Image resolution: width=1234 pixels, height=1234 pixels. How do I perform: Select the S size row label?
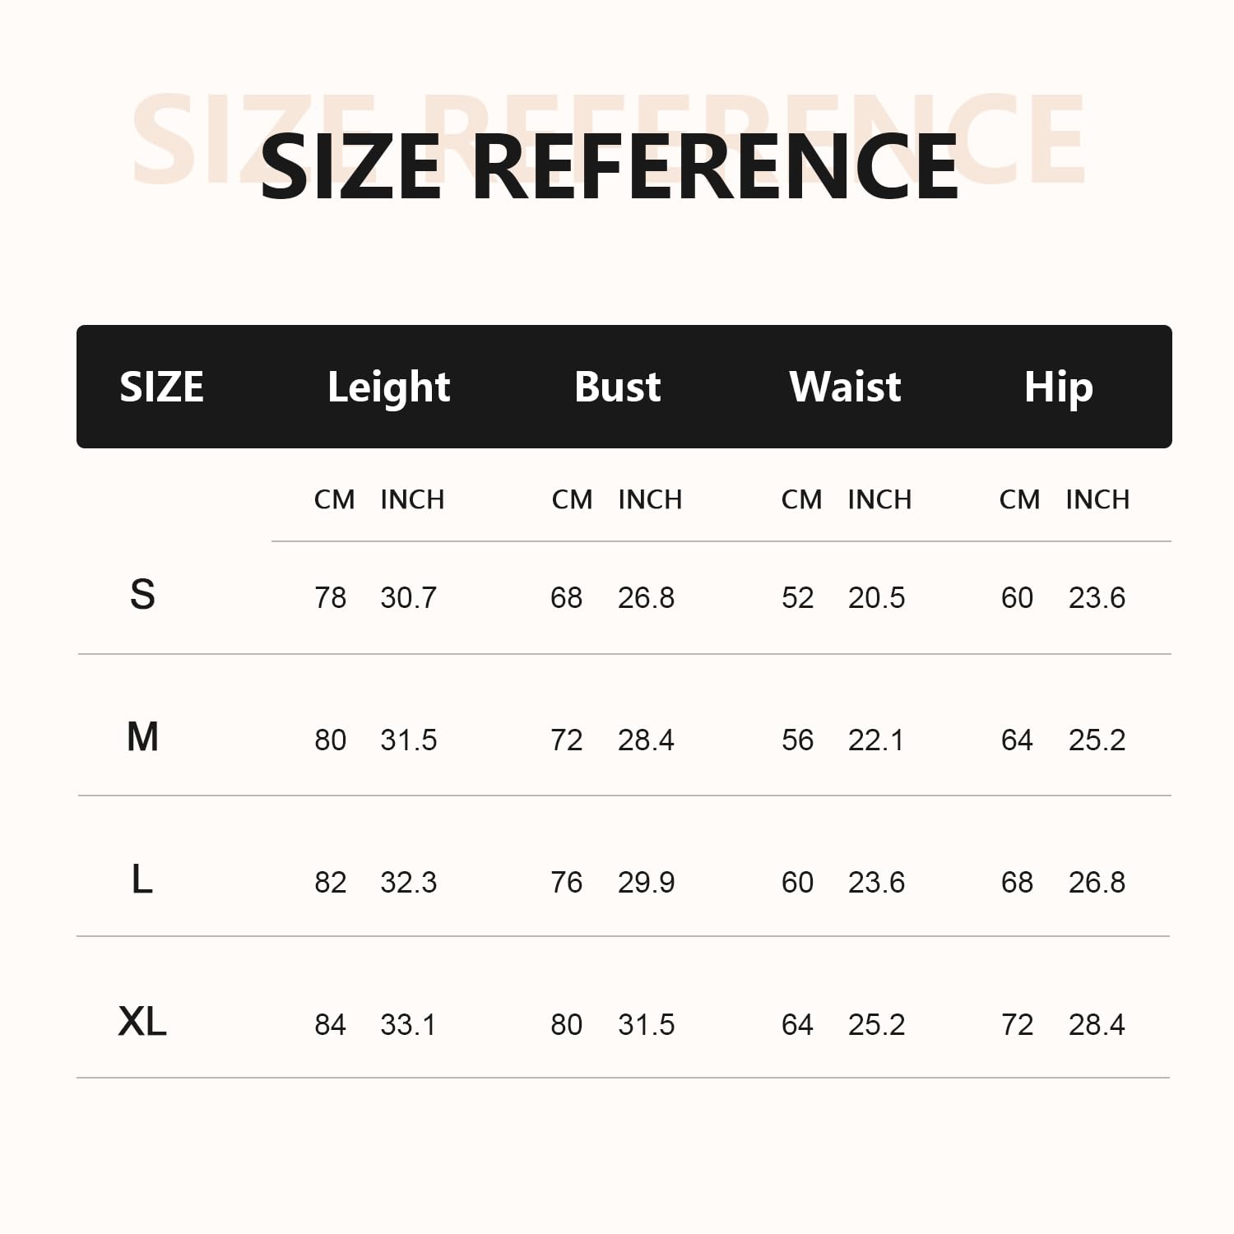point(142,594)
